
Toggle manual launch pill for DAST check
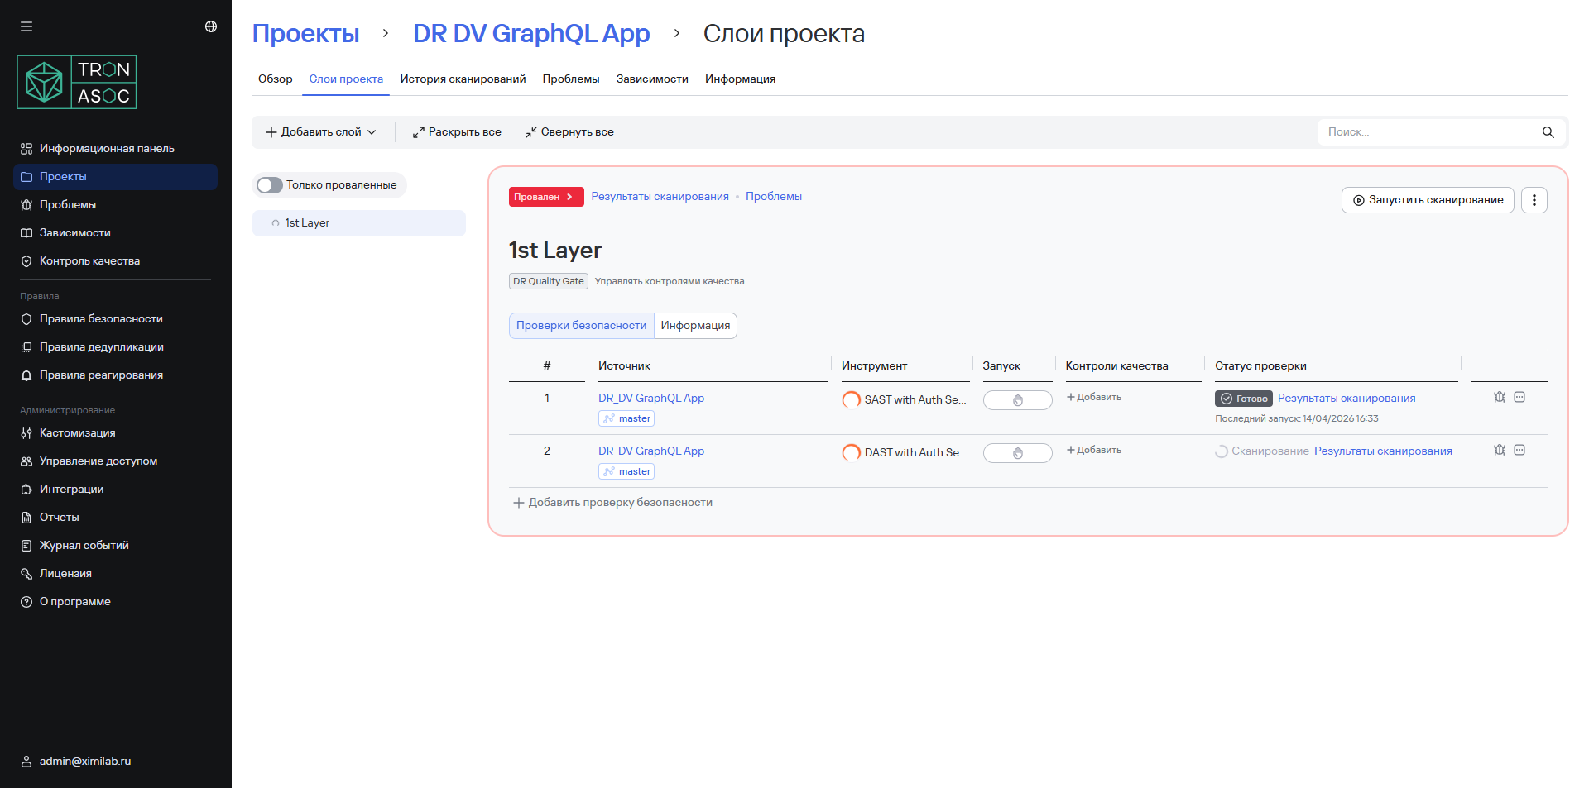point(1017,453)
